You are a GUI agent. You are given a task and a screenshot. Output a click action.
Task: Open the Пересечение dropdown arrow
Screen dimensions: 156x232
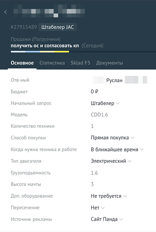click(x=103, y=208)
